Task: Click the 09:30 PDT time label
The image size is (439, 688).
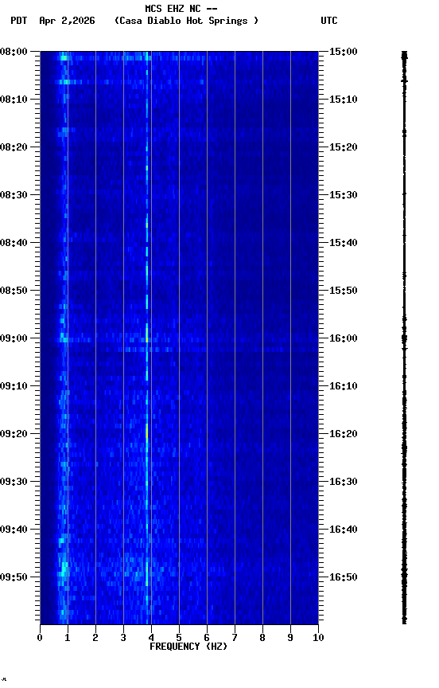Action: 14,482
